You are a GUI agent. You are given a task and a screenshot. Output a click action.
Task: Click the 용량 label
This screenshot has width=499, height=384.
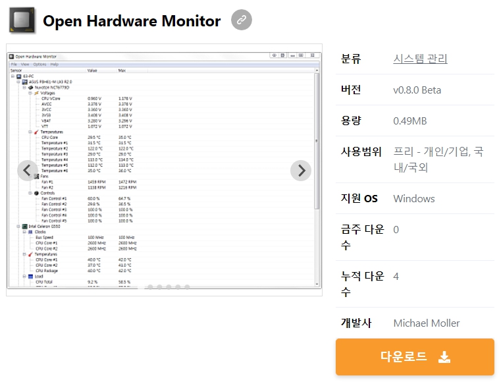(351, 121)
